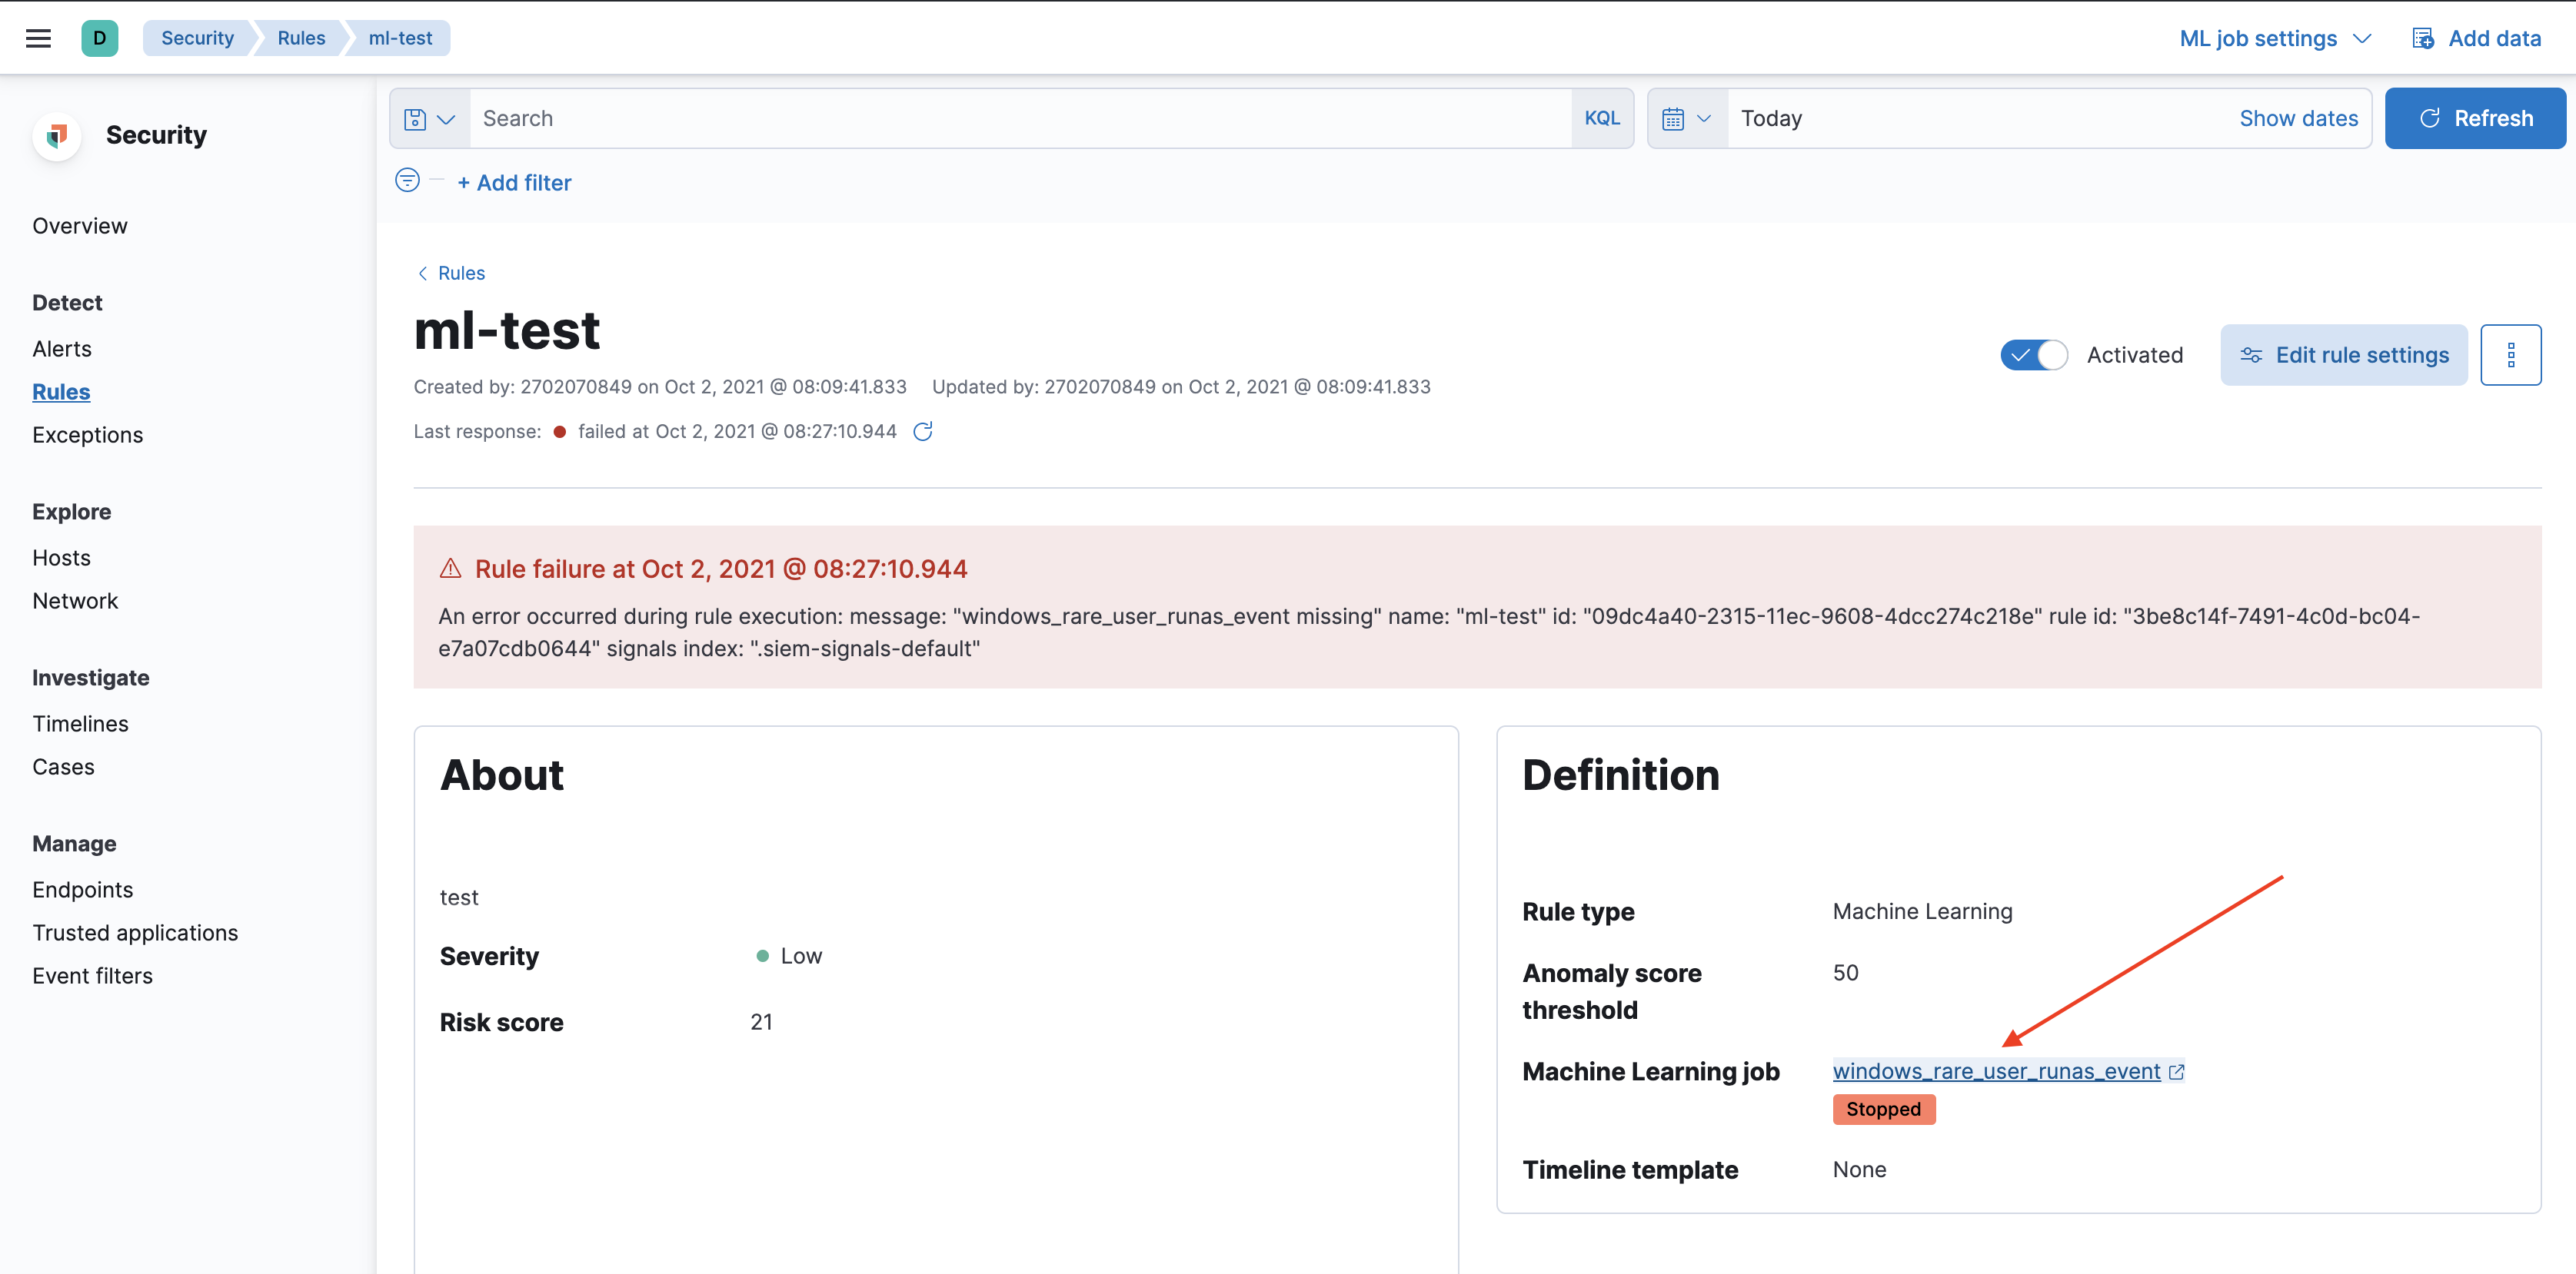Click Show dates in the time picker
This screenshot has height=1274, width=2576.
(2298, 118)
